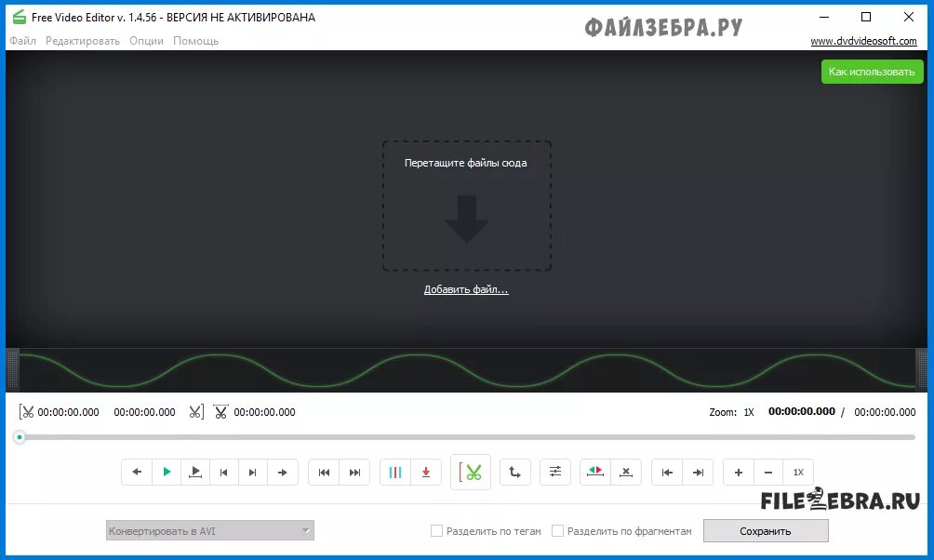Click the Cut scissors icon
This screenshot has width=934, height=560.
(473, 472)
